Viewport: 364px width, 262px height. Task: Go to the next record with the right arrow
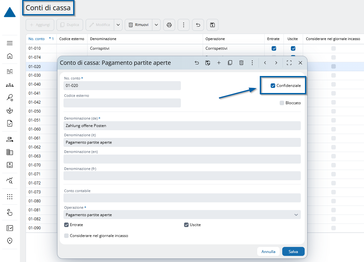pos(276,63)
